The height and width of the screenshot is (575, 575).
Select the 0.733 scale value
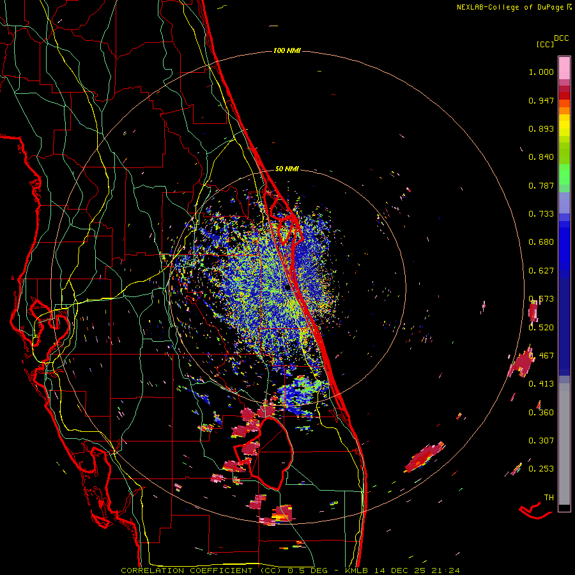pos(541,214)
